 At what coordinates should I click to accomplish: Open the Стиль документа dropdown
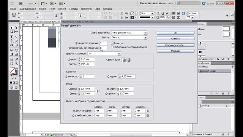[x=145, y=33]
